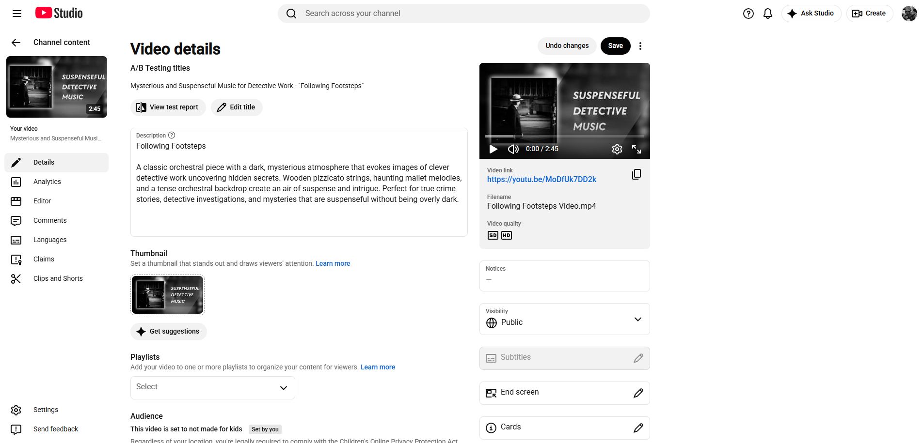
Task: Click the Subtitles pencil edit icon
Action: (638, 358)
